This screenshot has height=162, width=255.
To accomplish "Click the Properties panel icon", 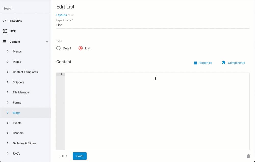I will [196, 63].
